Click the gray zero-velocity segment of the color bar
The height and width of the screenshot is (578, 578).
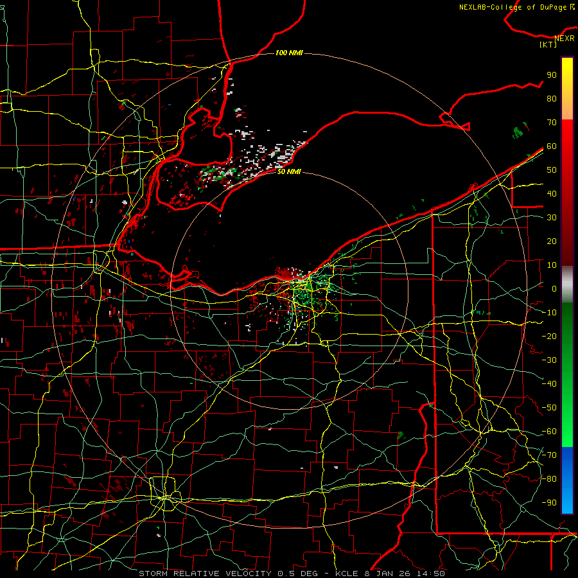567,285
